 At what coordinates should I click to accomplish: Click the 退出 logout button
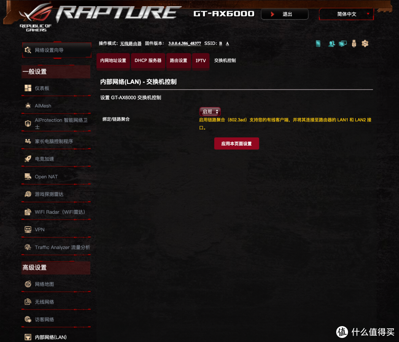pyautogui.click(x=284, y=14)
